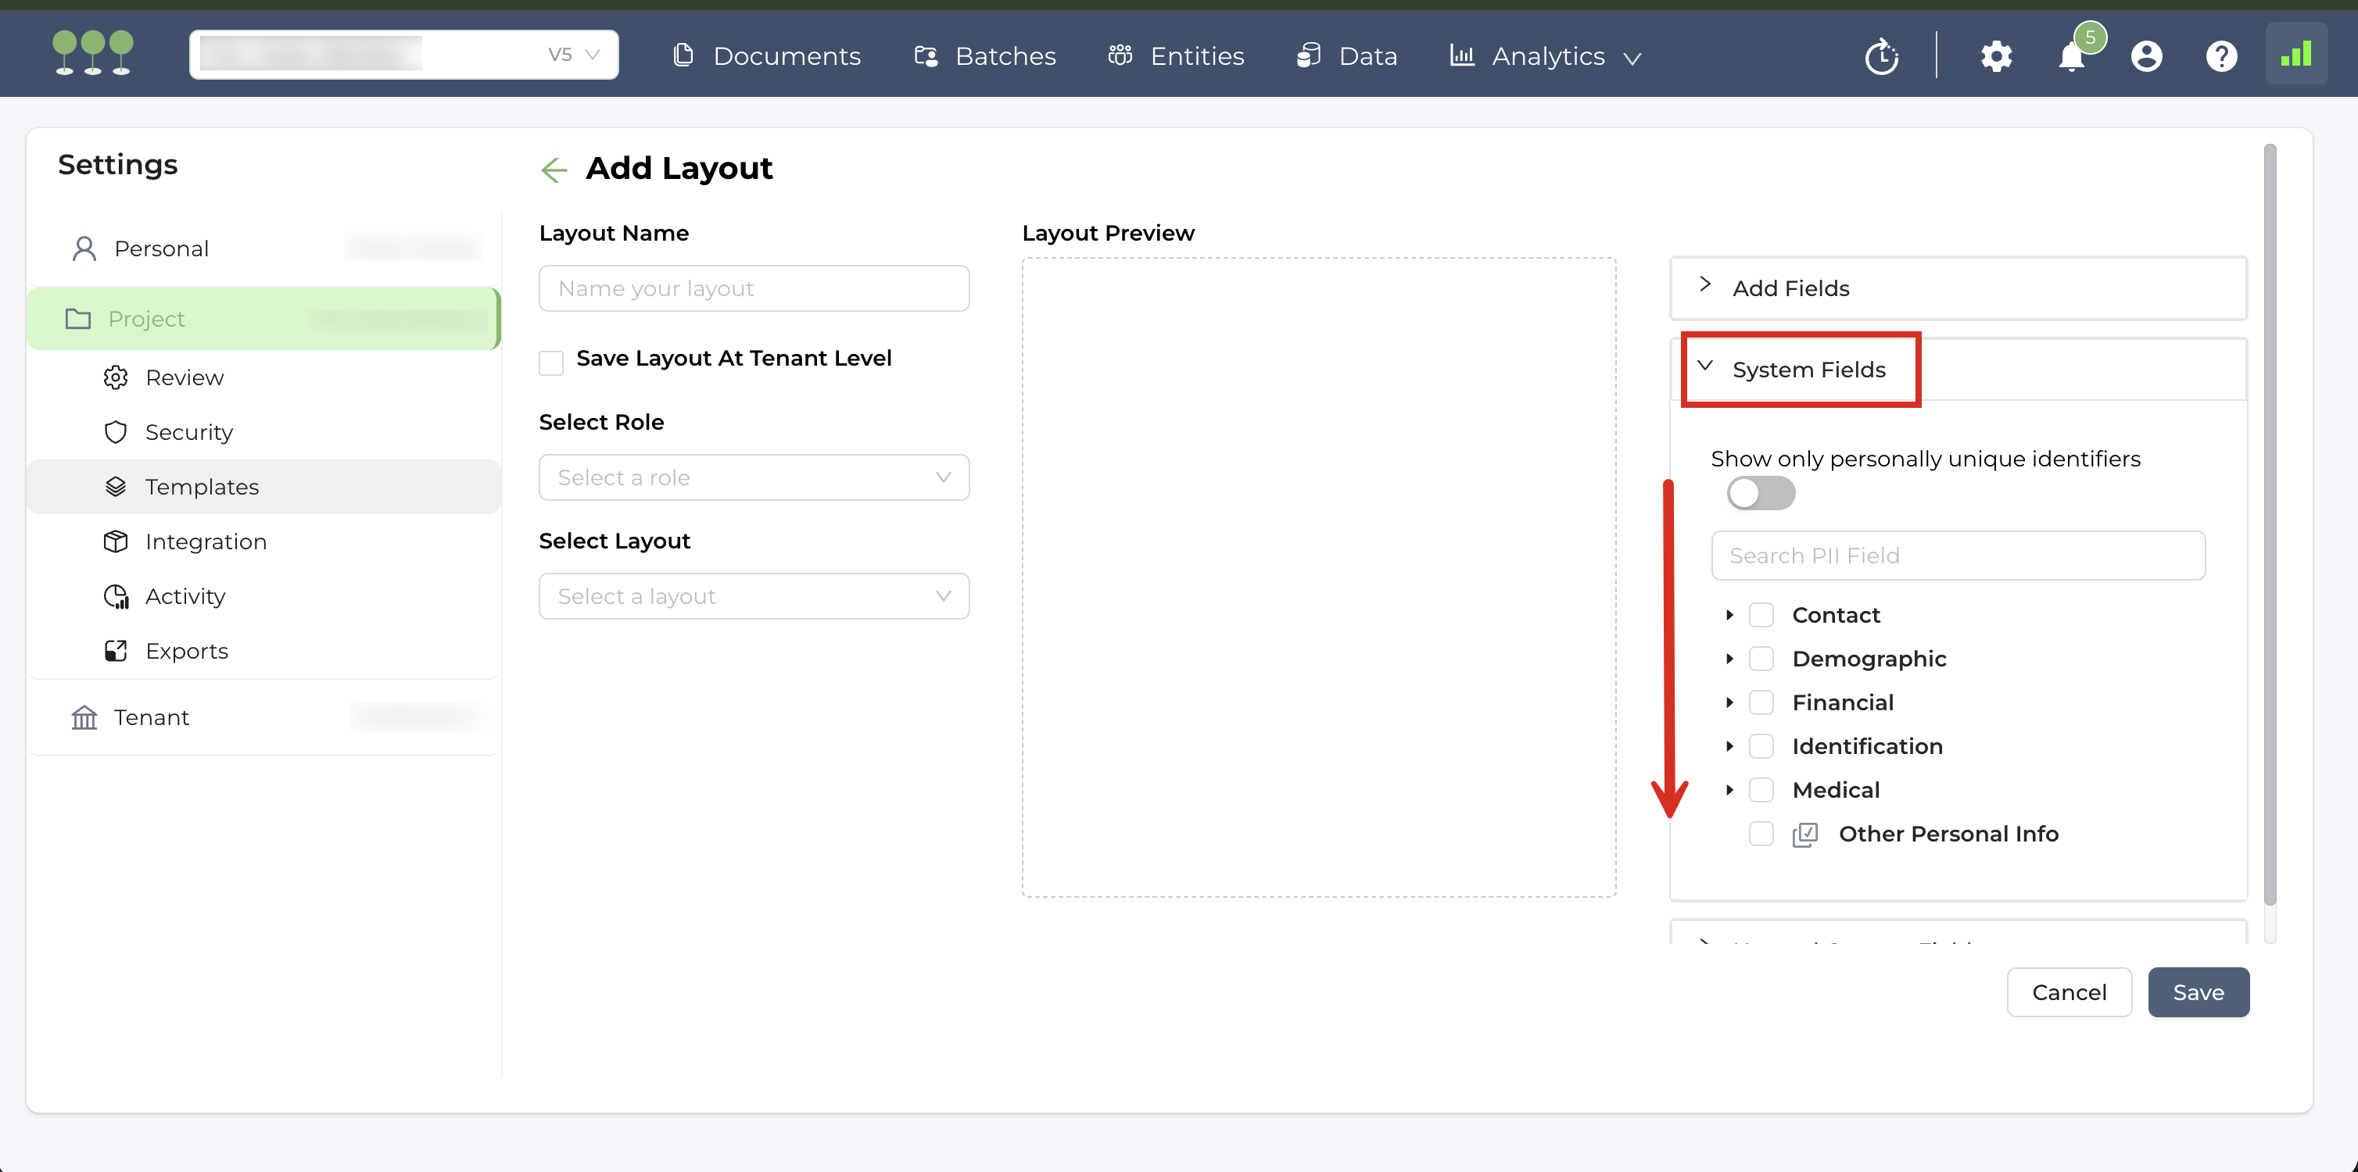Click the tree logo icon
The image size is (2358, 1172).
[x=92, y=53]
